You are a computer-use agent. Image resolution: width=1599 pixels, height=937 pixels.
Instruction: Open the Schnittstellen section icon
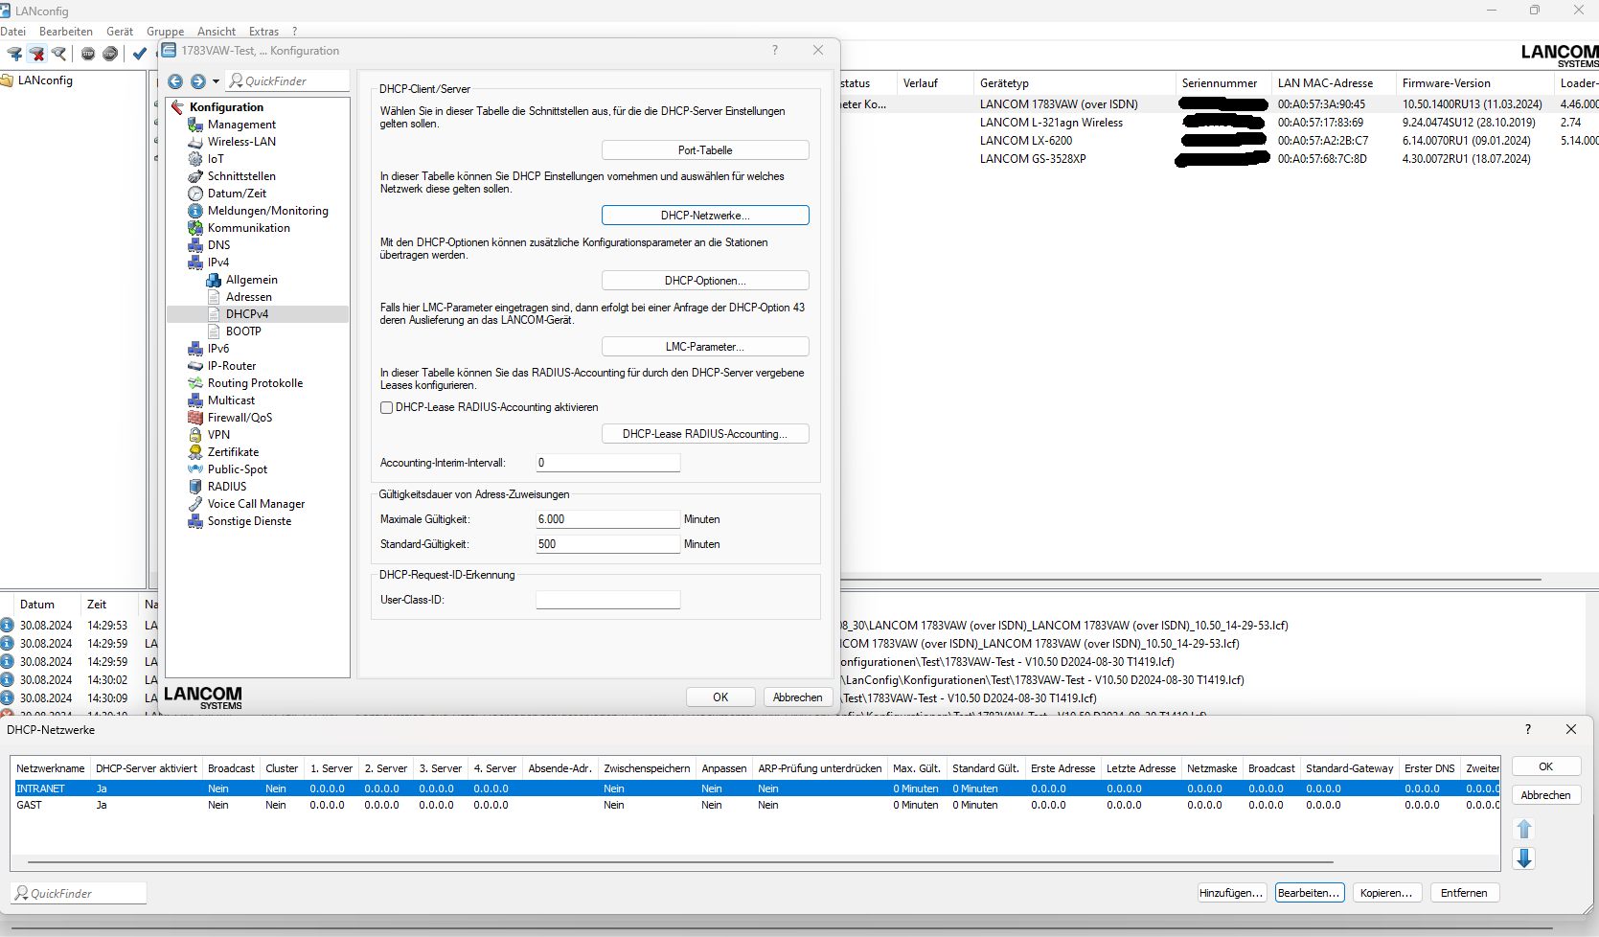point(195,176)
